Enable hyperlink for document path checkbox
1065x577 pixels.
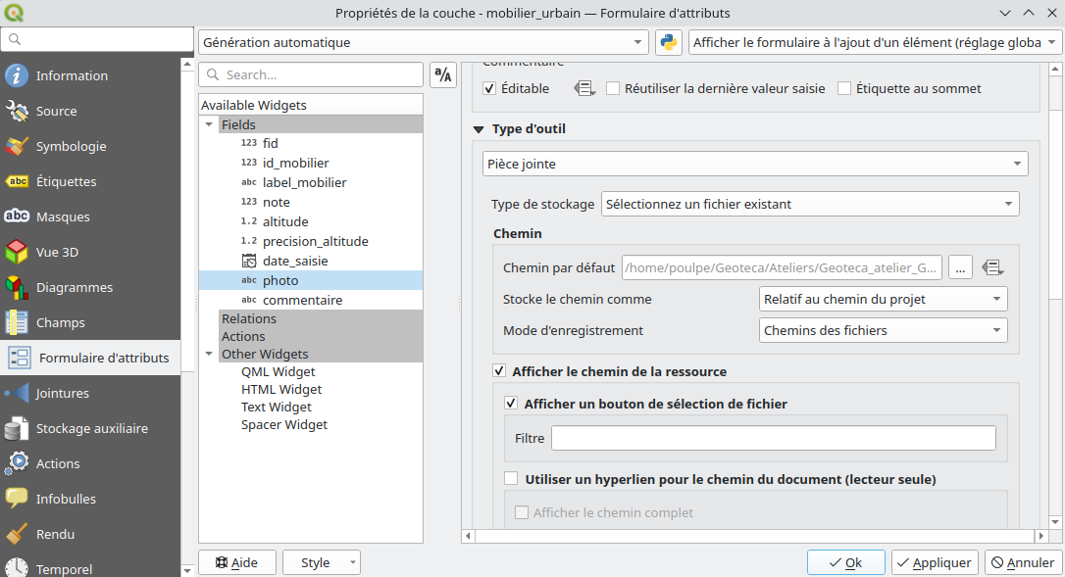(511, 479)
